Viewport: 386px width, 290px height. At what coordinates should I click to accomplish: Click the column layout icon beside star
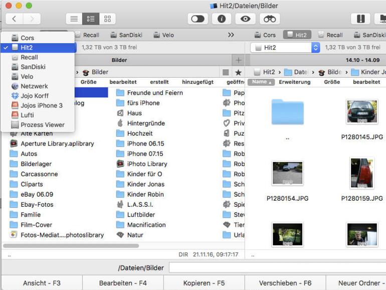pyautogui.click(x=226, y=72)
